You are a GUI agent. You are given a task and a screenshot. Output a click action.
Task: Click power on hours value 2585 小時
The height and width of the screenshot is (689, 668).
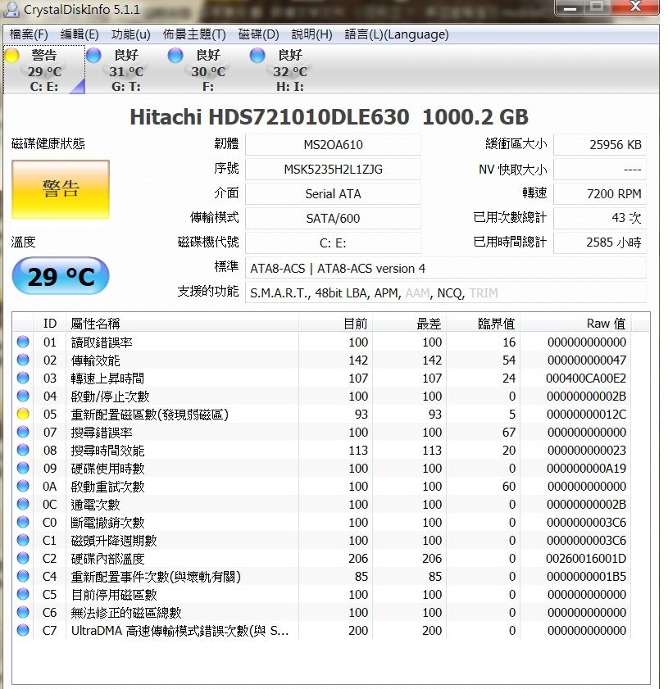[x=600, y=243]
